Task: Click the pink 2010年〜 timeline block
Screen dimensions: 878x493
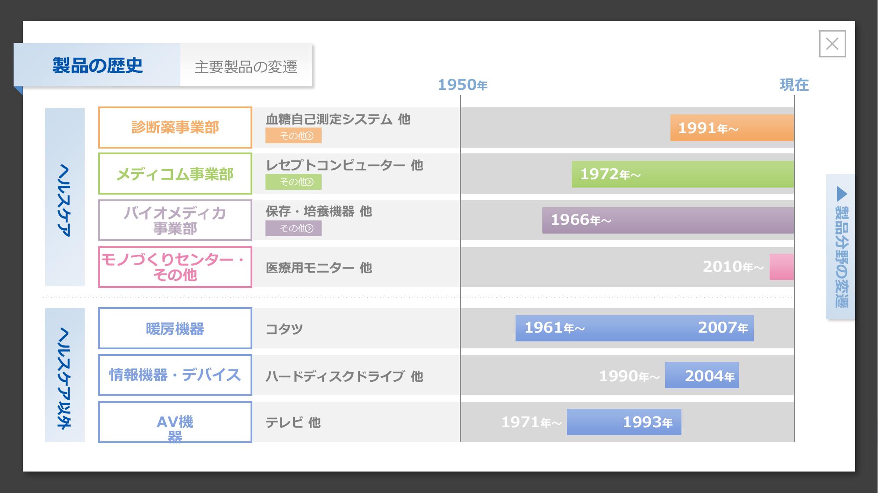Action: coord(781,267)
